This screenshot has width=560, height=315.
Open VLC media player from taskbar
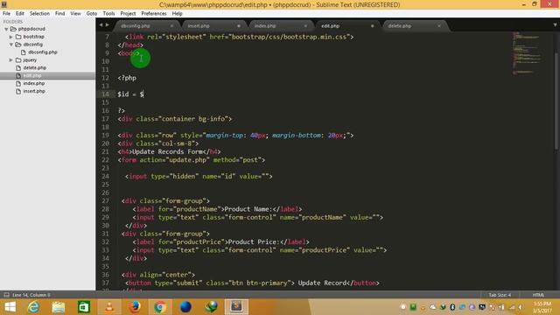pos(109,307)
